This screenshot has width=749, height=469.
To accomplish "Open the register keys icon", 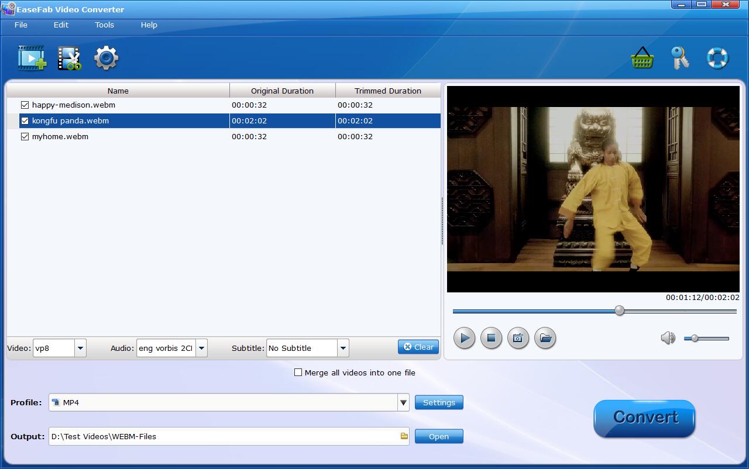I will click(x=680, y=58).
